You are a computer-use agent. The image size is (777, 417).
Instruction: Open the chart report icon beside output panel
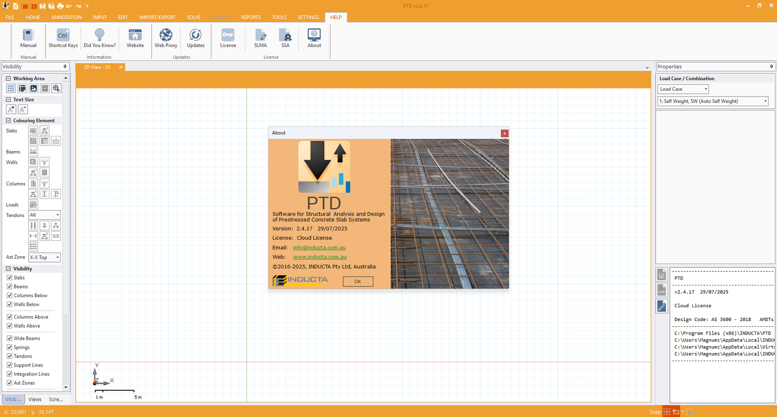(x=661, y=274)
